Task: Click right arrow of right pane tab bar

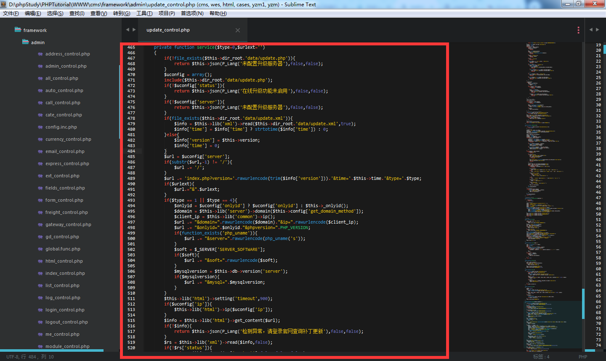Action: click(x=598, y=29)
